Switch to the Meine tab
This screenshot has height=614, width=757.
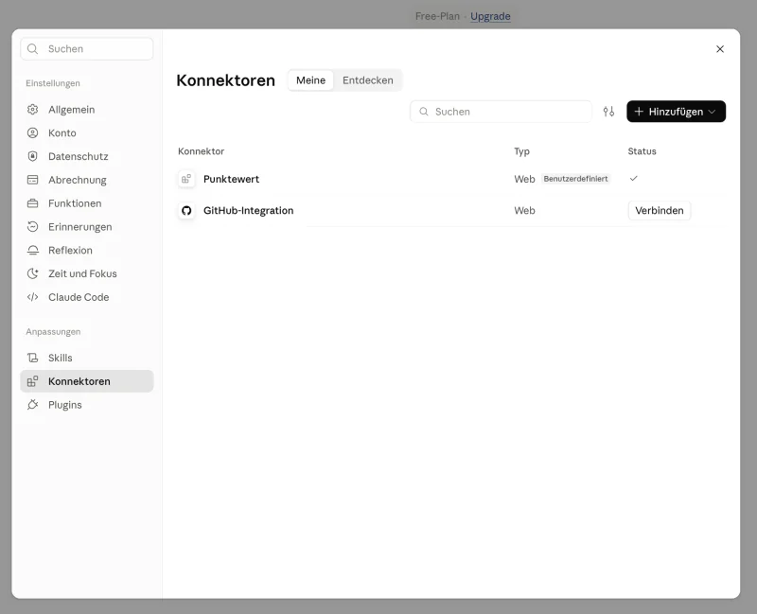310,80
